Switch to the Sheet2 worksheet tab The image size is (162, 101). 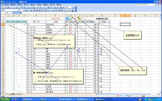(x=19, y=94)
